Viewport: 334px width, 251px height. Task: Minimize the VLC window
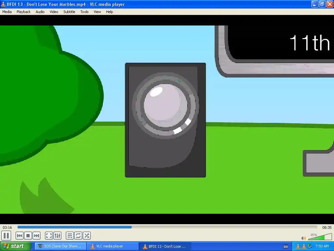tap(315, 4)
